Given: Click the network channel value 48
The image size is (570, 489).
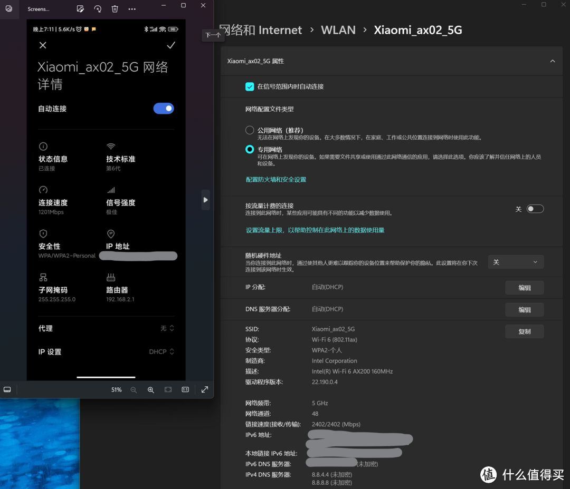Looking at the screenshot, I should [315, 414].
